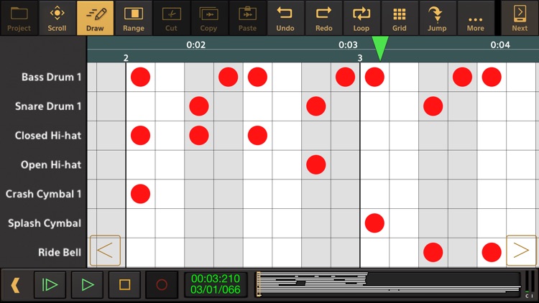Toggle Crash Cymbal 1 note at bar 2
Viewport: 539px width, 303px height.
pos(140,194)
